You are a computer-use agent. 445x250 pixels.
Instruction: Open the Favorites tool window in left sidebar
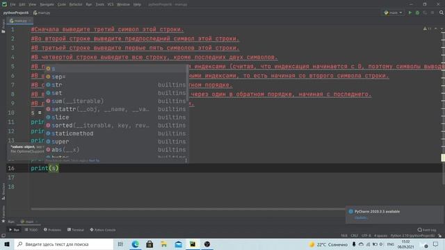(3, 214)
